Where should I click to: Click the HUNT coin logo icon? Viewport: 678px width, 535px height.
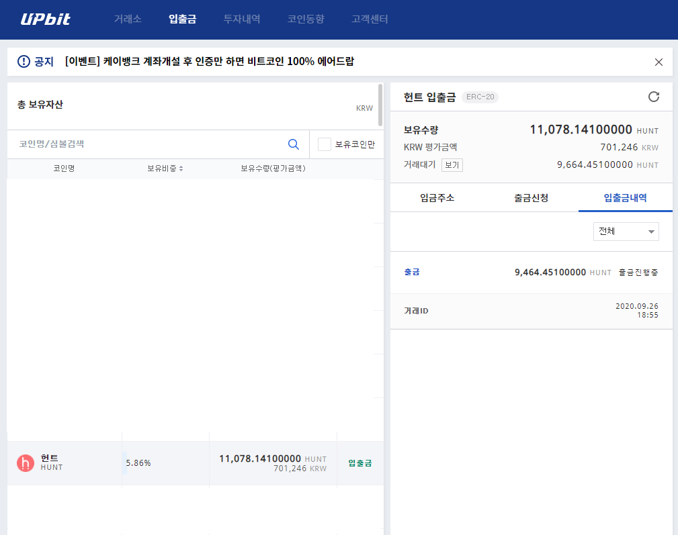coord(26,463)
